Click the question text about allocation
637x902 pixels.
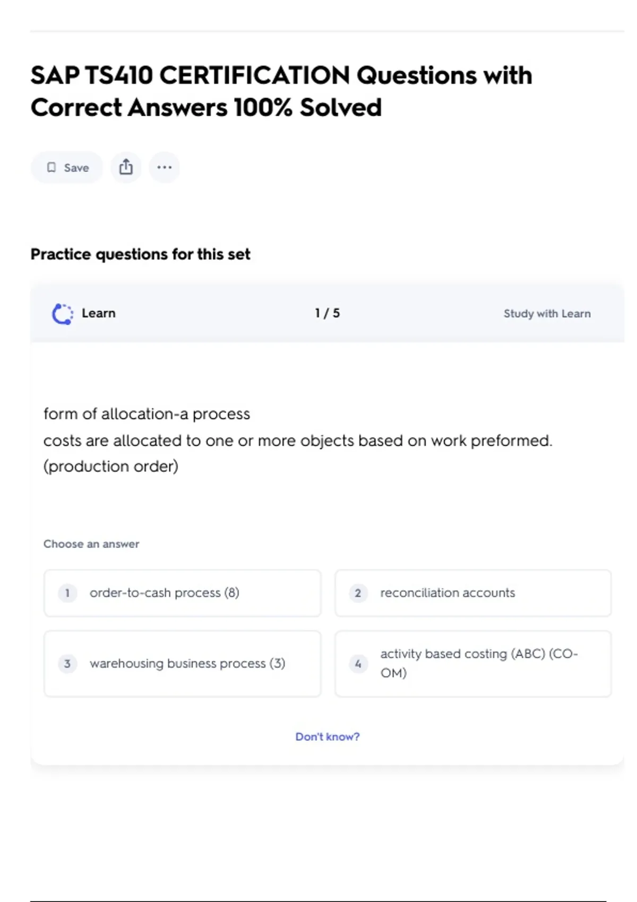pyautogui.click(x=297, y=440)
